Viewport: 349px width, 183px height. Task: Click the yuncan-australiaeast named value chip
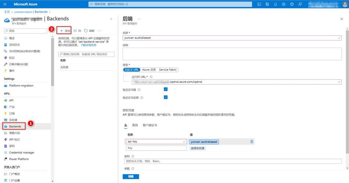[204, 142]
